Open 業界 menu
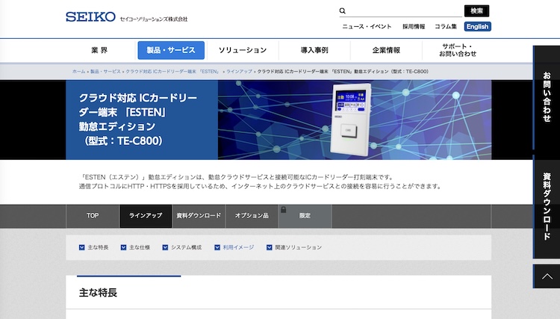 99,50
